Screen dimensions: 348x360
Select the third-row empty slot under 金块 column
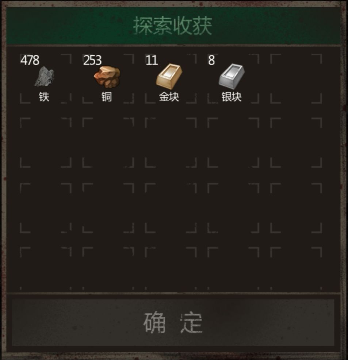(x=171, y=208)
